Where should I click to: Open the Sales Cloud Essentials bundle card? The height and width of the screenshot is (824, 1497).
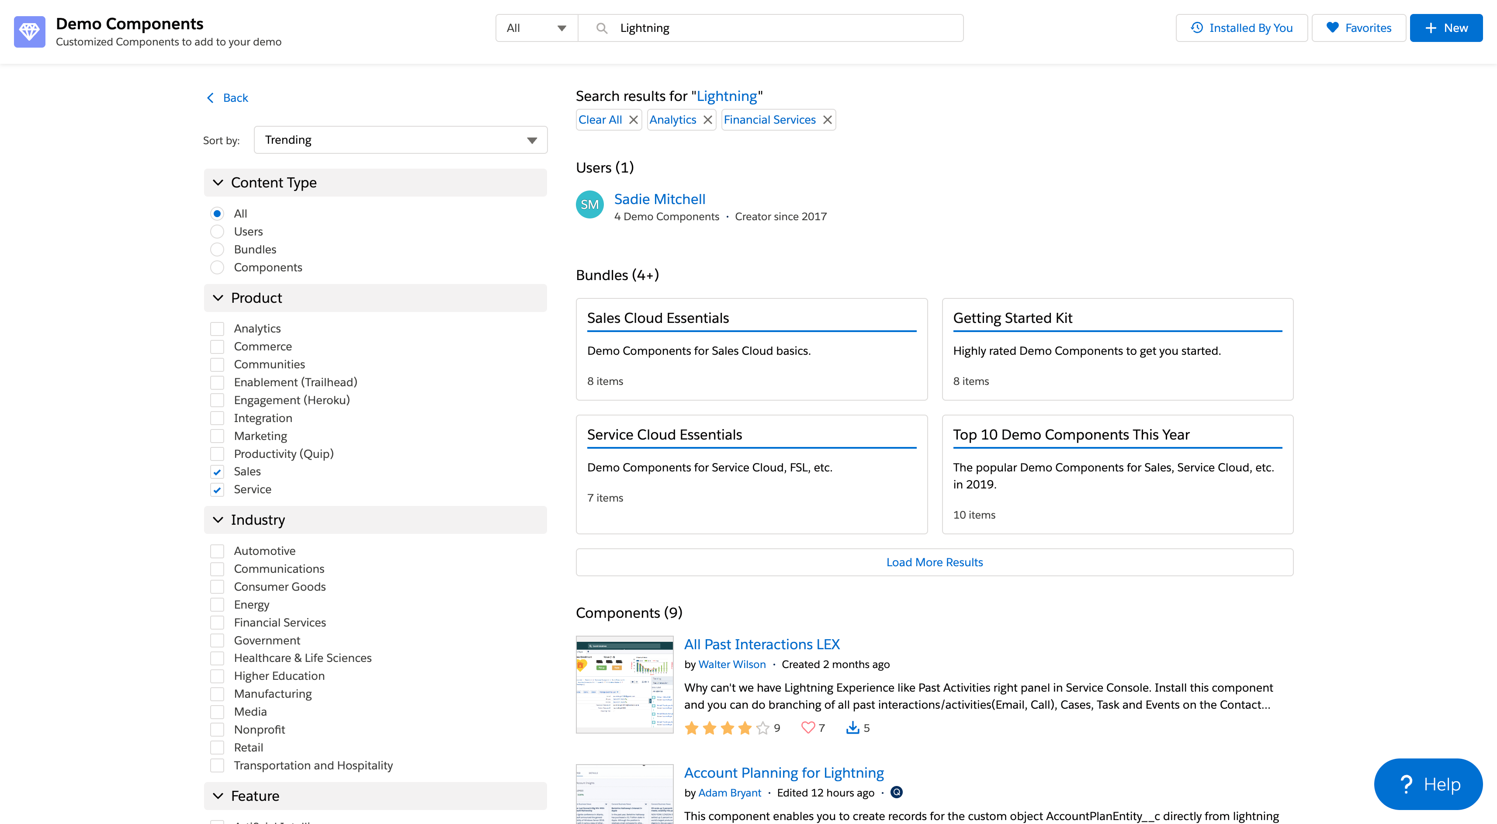click(752, 349)
